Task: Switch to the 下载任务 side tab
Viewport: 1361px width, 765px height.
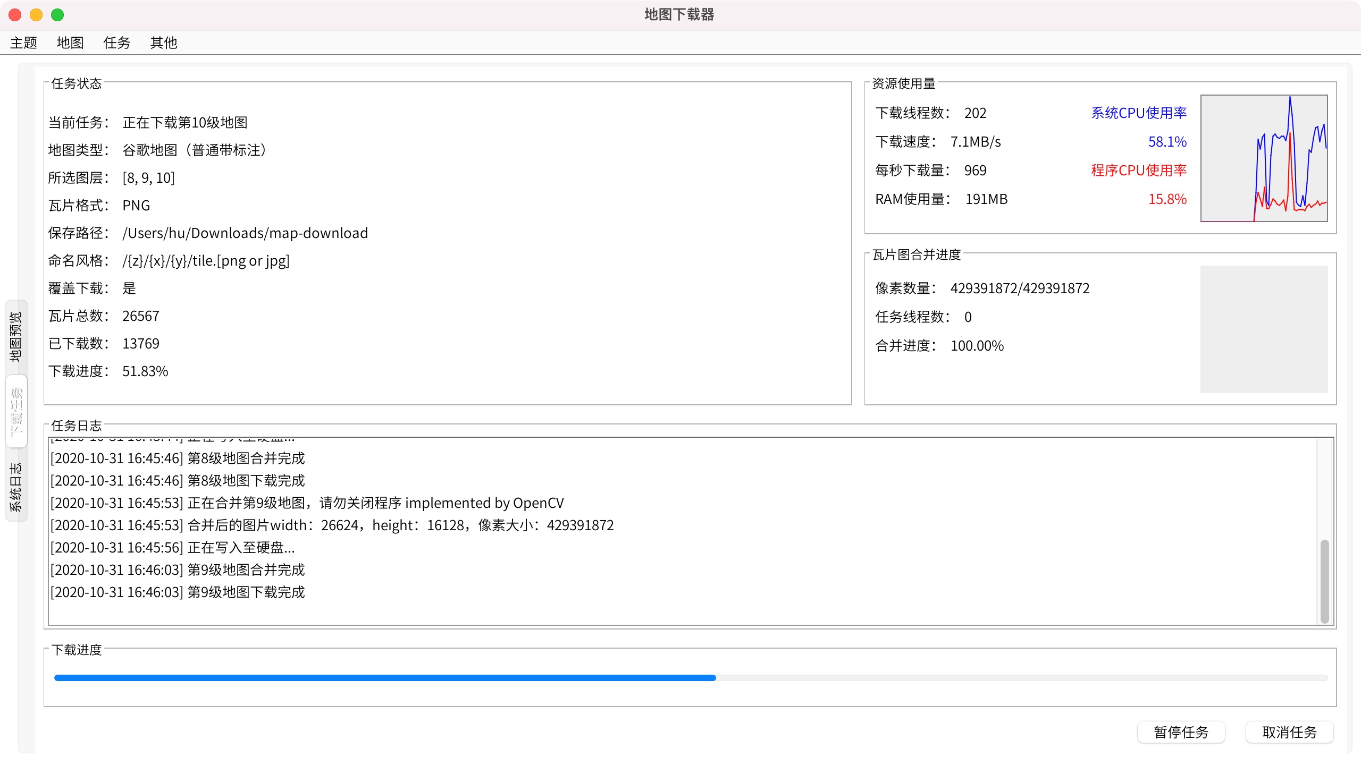Action: coord(16,411)
